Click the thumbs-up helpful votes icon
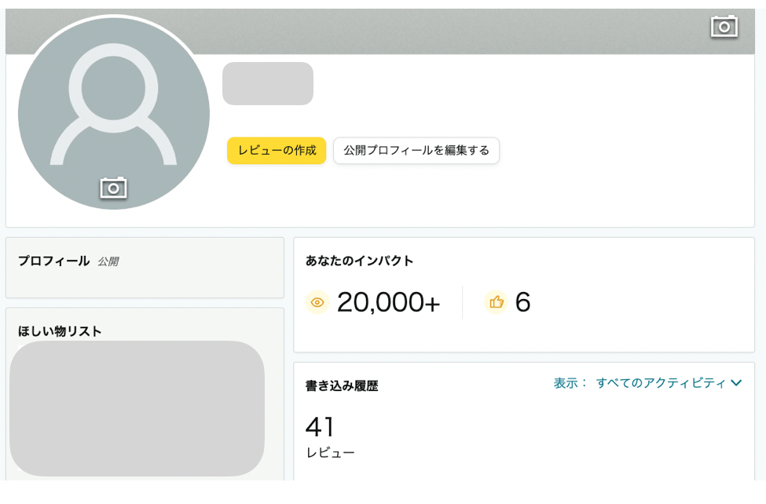This screenshot has width=766, height=504. click(496, 302)
